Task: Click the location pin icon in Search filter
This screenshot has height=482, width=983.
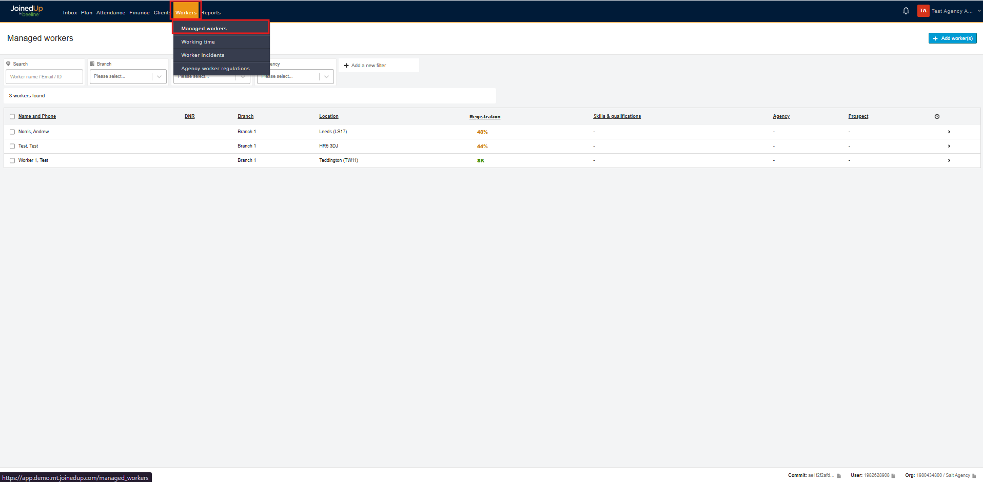Action: [x=8, y=64]
